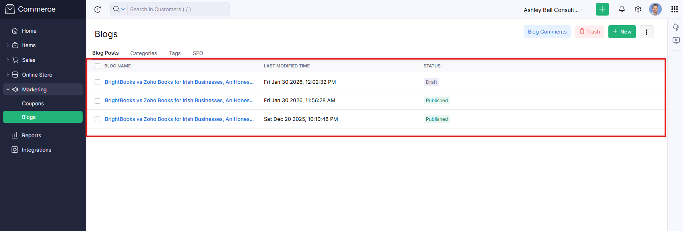Open the apps grid launcher
This screenshot has height=231, width=683.
click(674, 9)
